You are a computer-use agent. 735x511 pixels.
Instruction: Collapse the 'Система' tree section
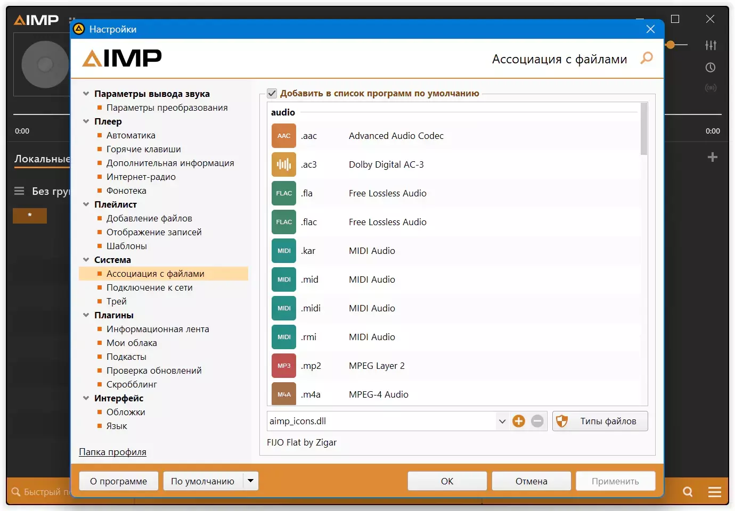[86, 260]
